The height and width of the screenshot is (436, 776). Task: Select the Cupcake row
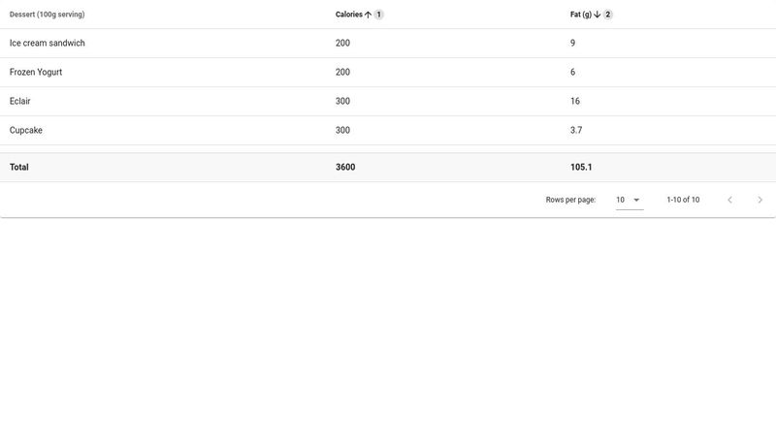(388, 131)
